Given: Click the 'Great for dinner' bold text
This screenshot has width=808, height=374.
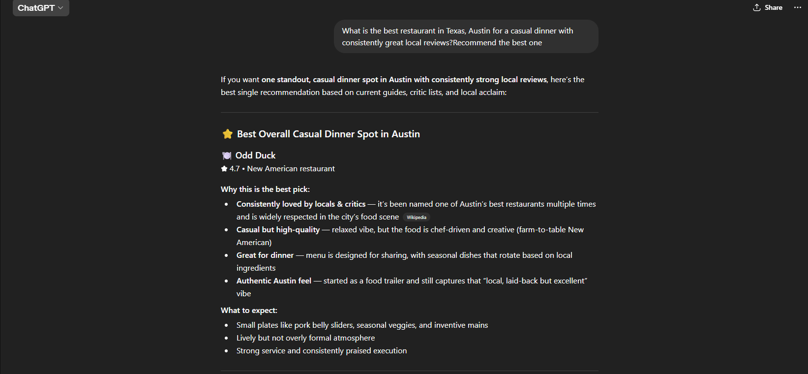Looking at the screenshot, I should pyautogui.click(x=265, y=255).
